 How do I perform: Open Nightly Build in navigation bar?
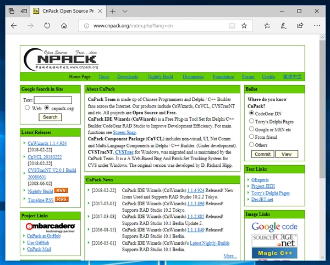pos(161,77)
